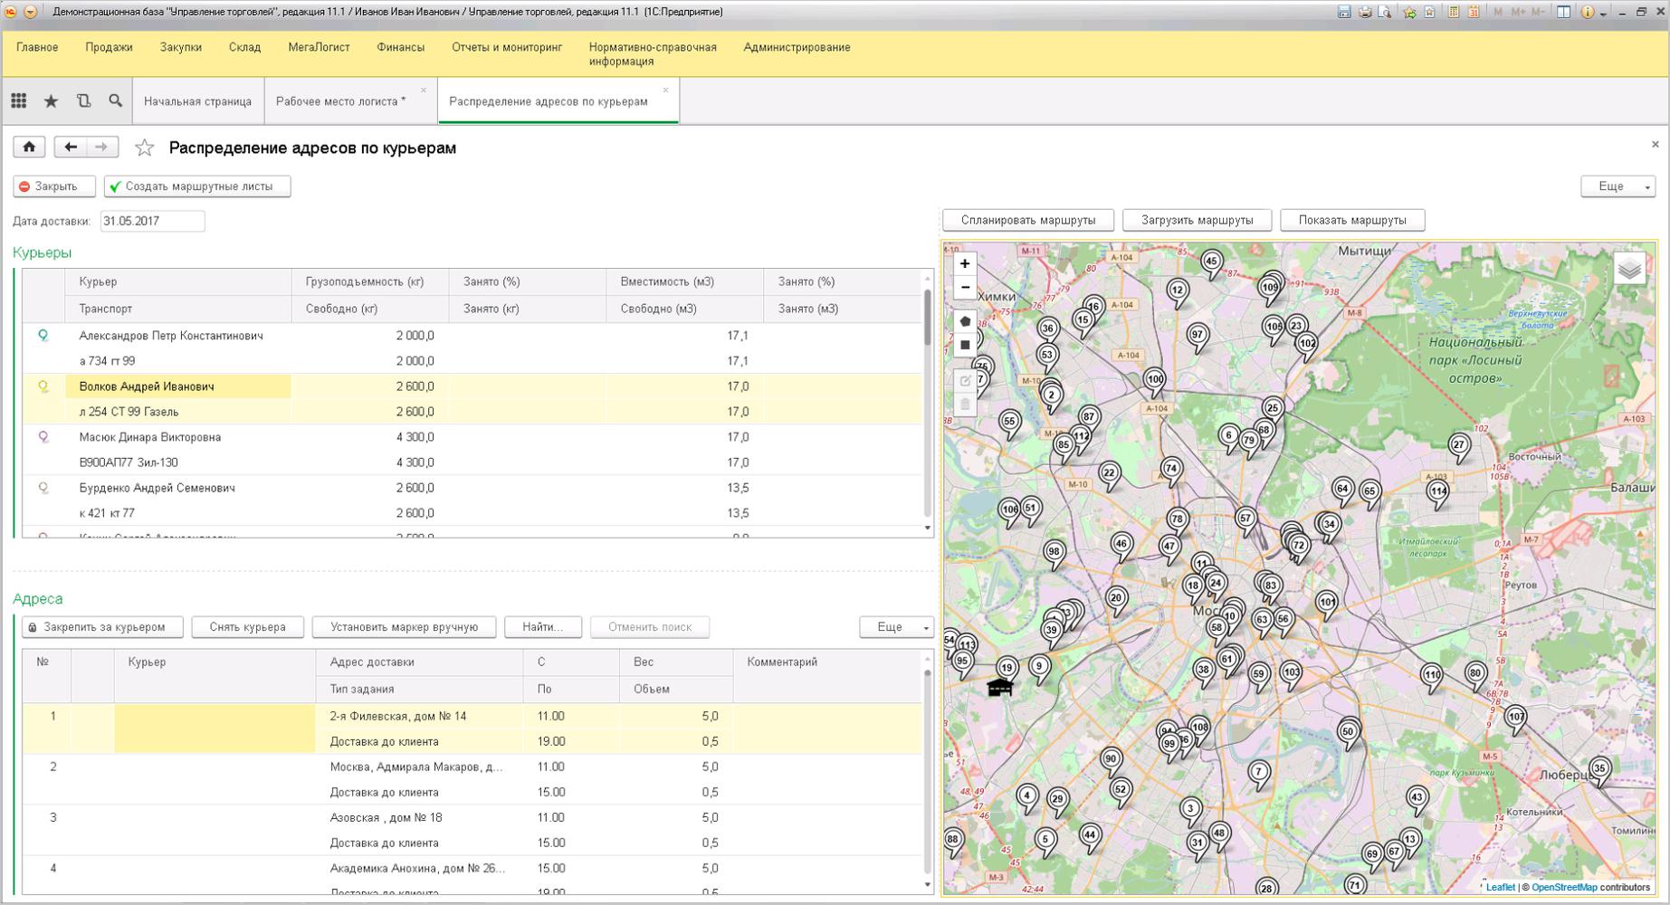Toggle the split panels icon in the title bar
The image size is (1670, 905).
coord(1563,12)
